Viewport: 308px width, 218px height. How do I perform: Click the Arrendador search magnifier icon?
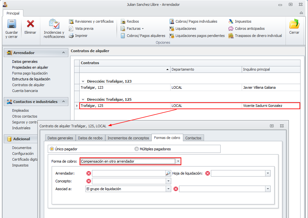pyautogui.click(x=168, y=173)
